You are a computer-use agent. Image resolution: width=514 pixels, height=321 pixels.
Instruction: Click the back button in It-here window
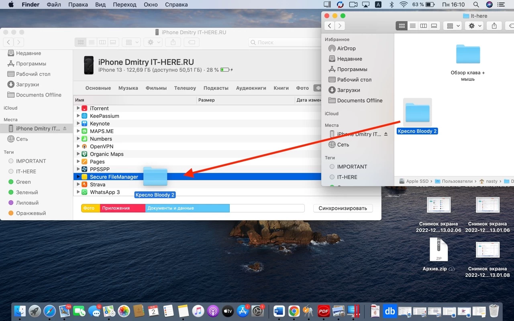(329, 26)
